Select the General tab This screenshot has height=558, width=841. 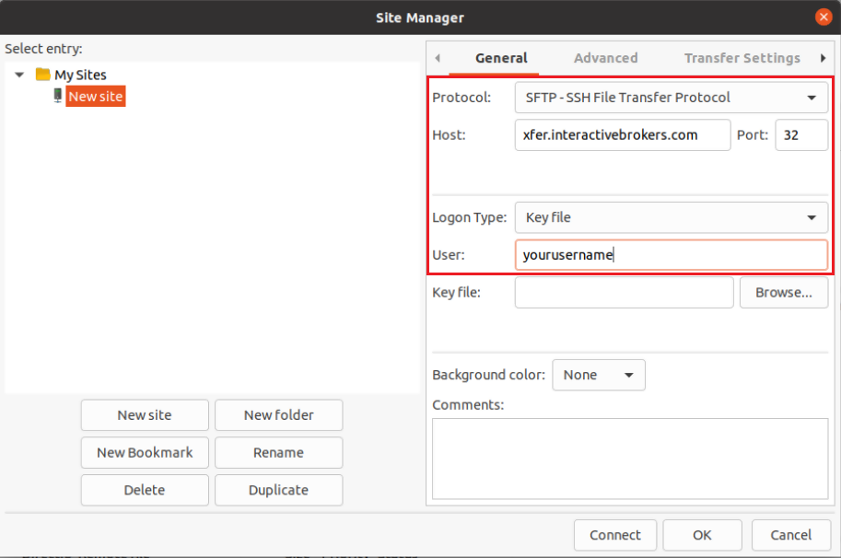(501, 58)
